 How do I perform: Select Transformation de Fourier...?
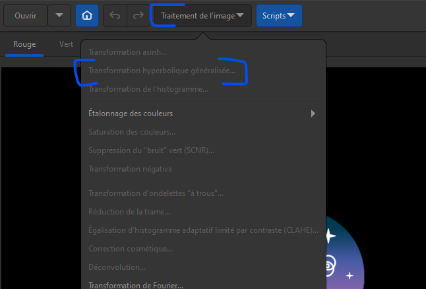tap(203, 284)
